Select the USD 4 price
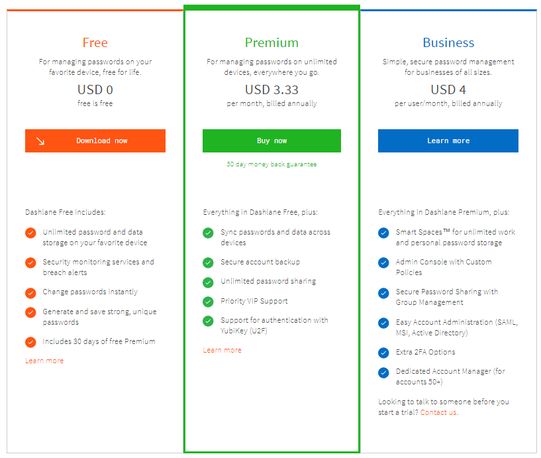Image resolution: width=541 pixels, height=458 pixels. (448, 89)
